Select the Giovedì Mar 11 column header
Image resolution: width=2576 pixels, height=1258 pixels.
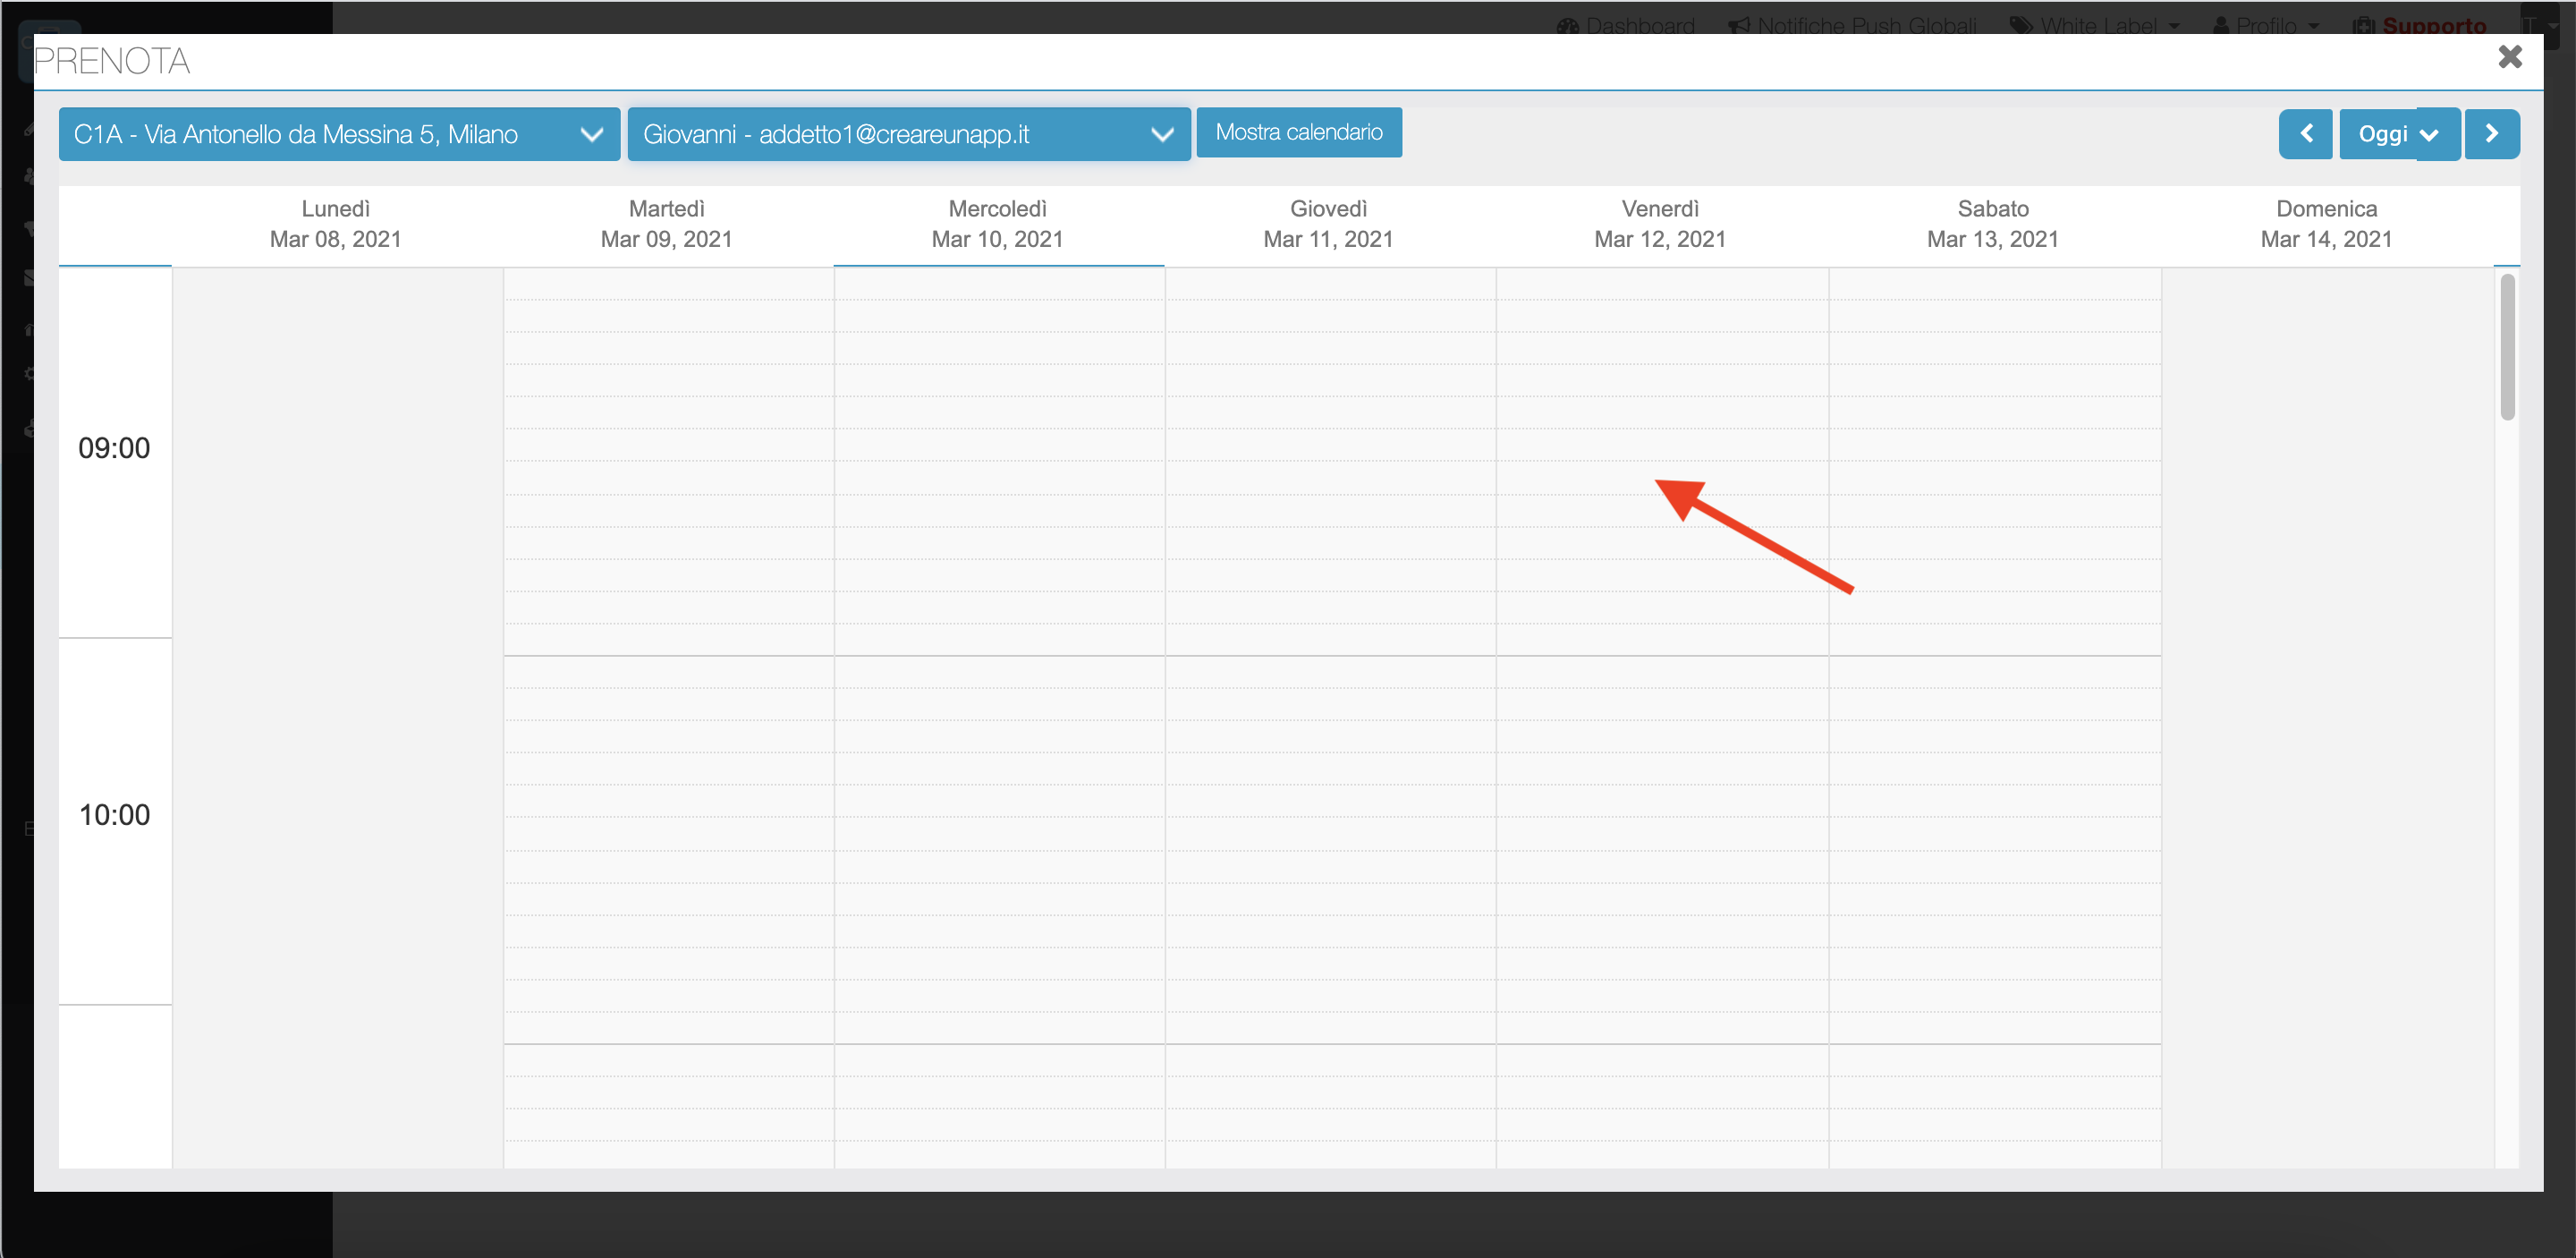coord(1328,224)
